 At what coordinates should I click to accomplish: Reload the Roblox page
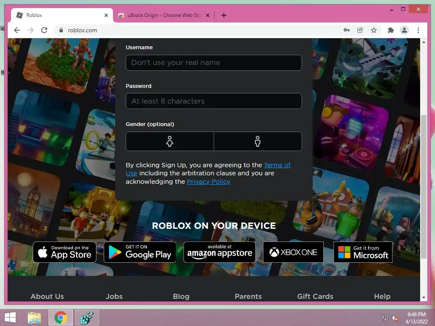[44, 30]
